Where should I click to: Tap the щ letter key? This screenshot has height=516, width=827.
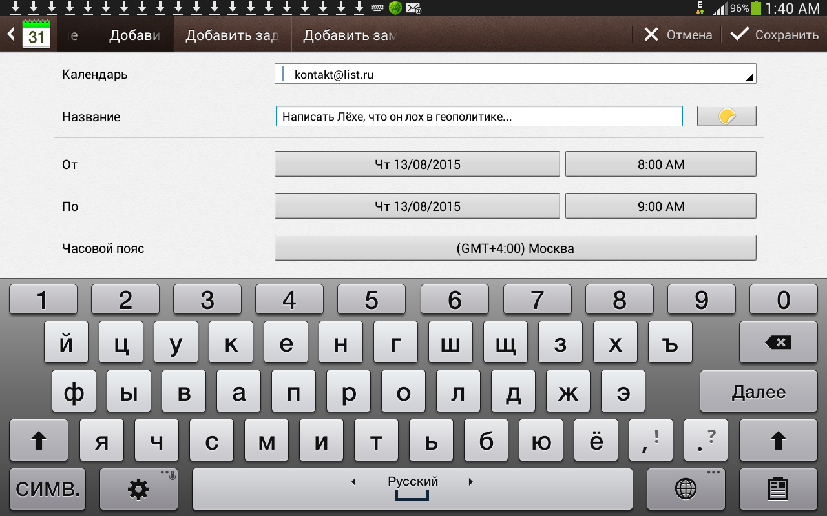pos(505,342)
